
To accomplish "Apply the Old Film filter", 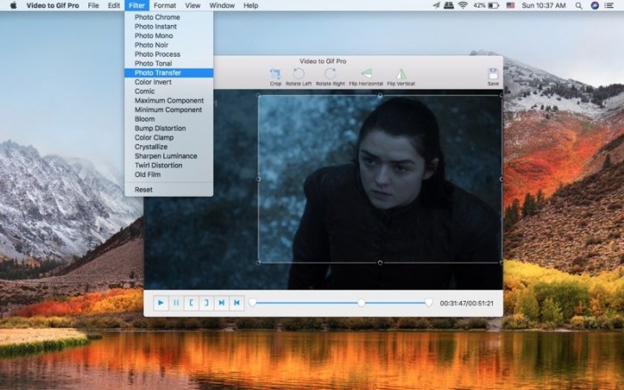I will click(x=150, y=175).
